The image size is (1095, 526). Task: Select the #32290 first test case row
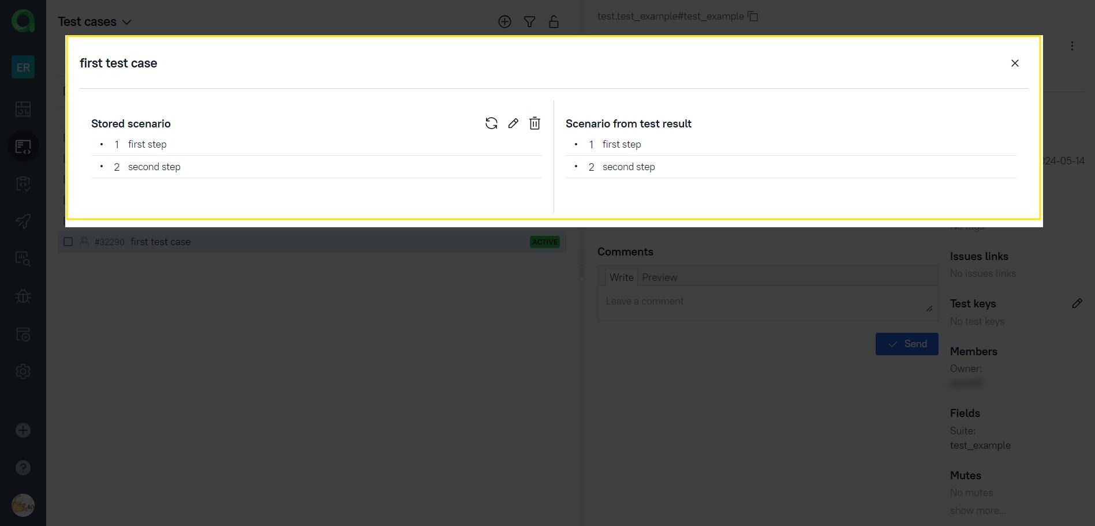coord(312,242)
